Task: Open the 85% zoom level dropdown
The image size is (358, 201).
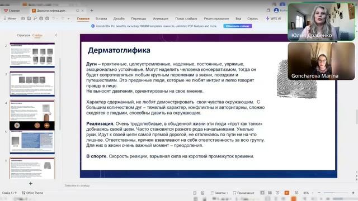Action: pos(308,193)
